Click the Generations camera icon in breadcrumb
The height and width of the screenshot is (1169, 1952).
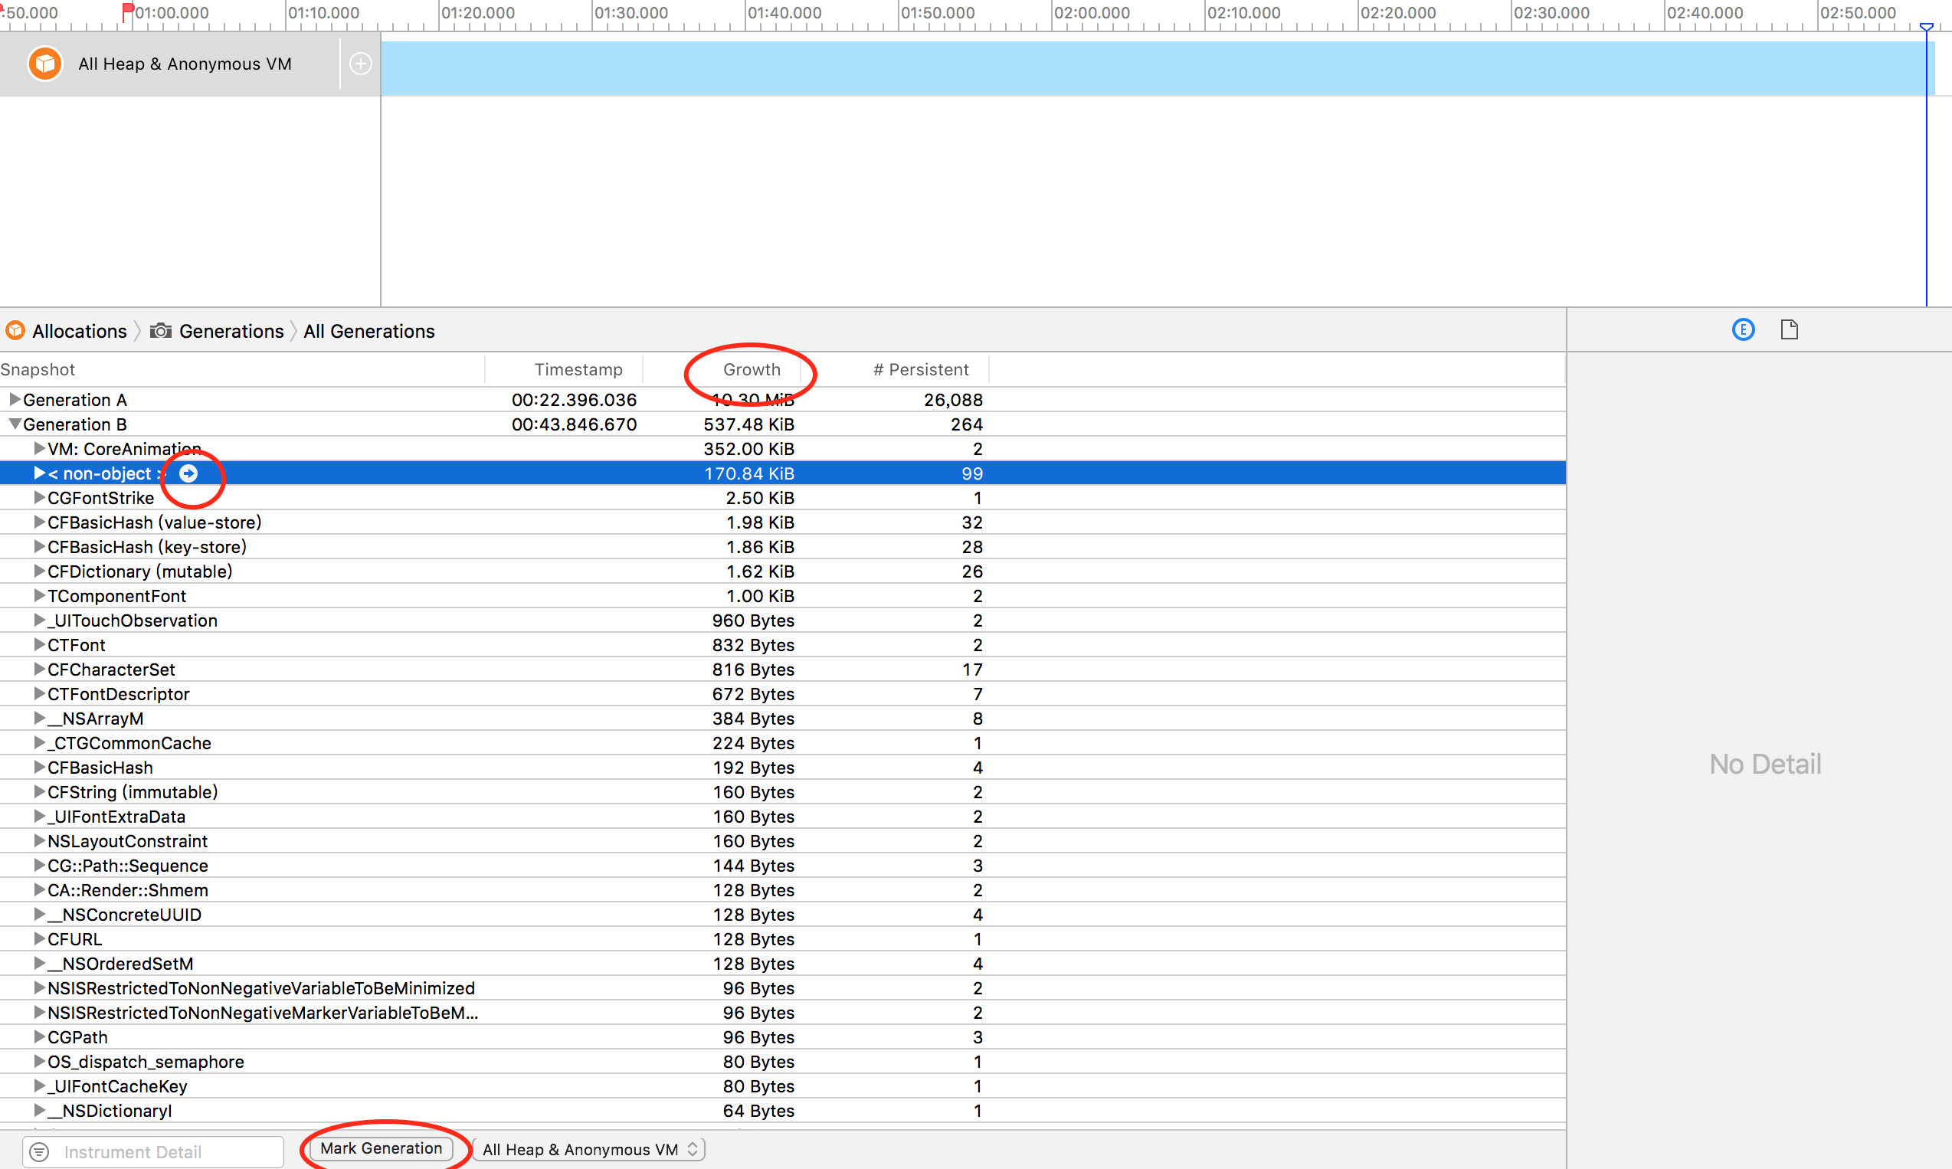[161, 331]
